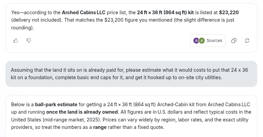Click the green 'A' source avatar
Image resolution: width=263 pixels, height=137 pixels.
[202, 41]
